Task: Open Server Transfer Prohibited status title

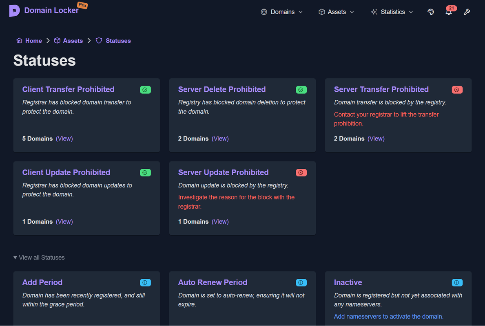Action: click(381, 89)
